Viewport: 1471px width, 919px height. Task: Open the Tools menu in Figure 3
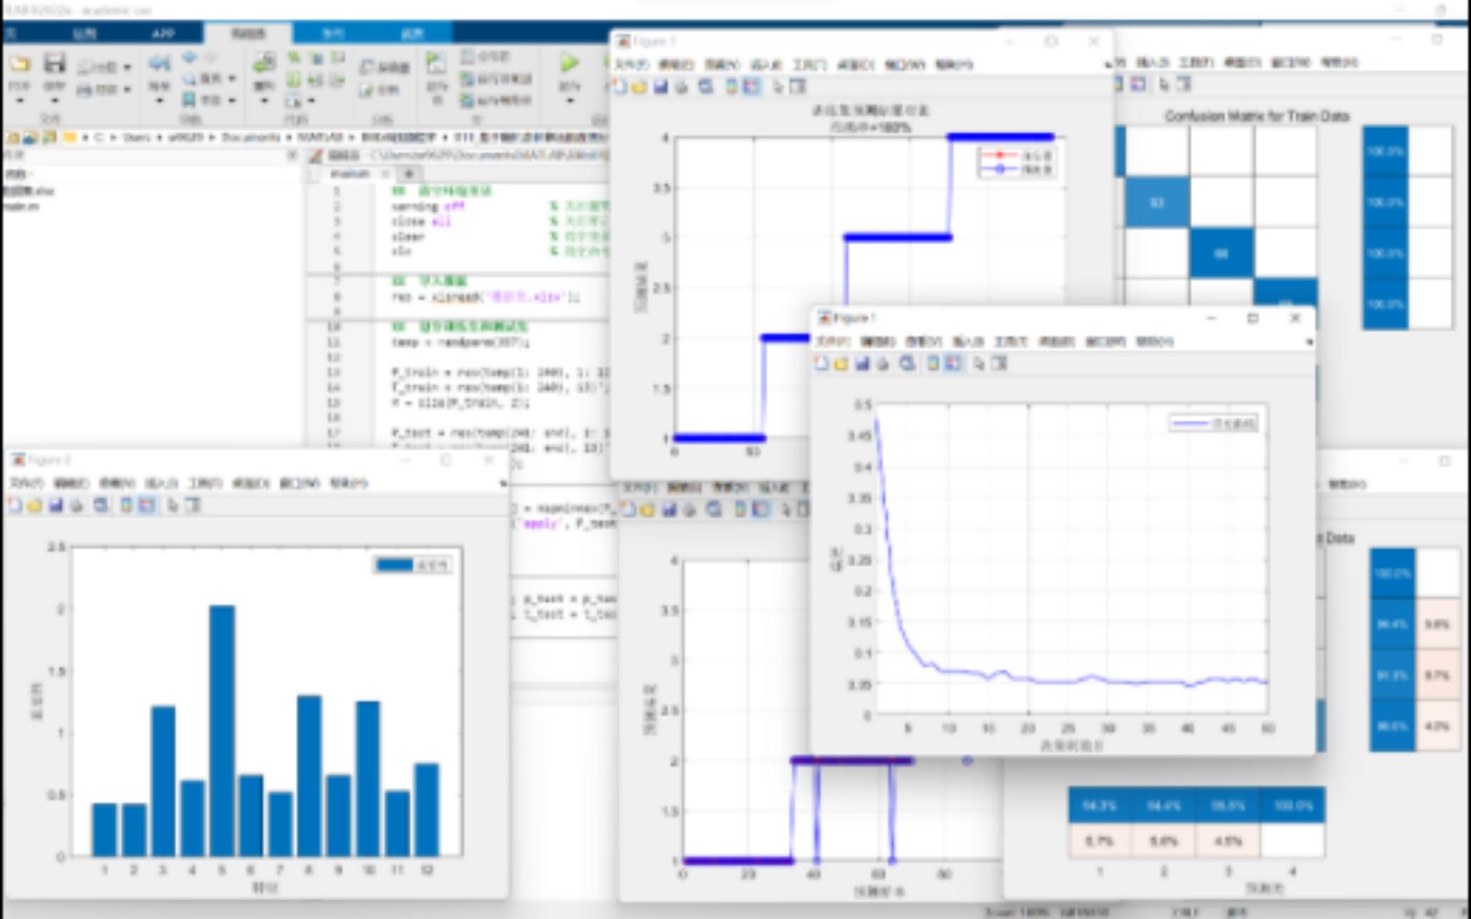[x=809, y=65]
